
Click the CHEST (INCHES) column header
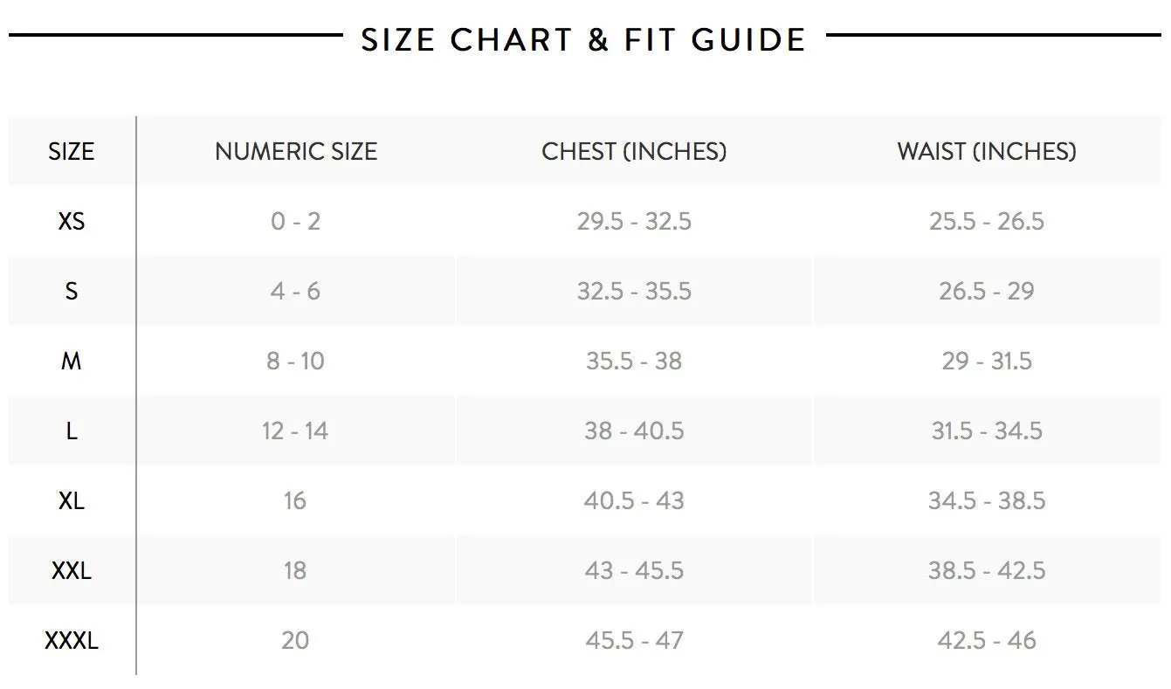[634, 151]
